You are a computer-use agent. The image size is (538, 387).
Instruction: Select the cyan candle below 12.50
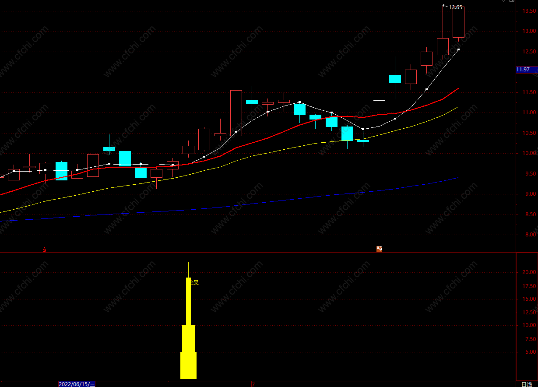(x=395, y=79)
